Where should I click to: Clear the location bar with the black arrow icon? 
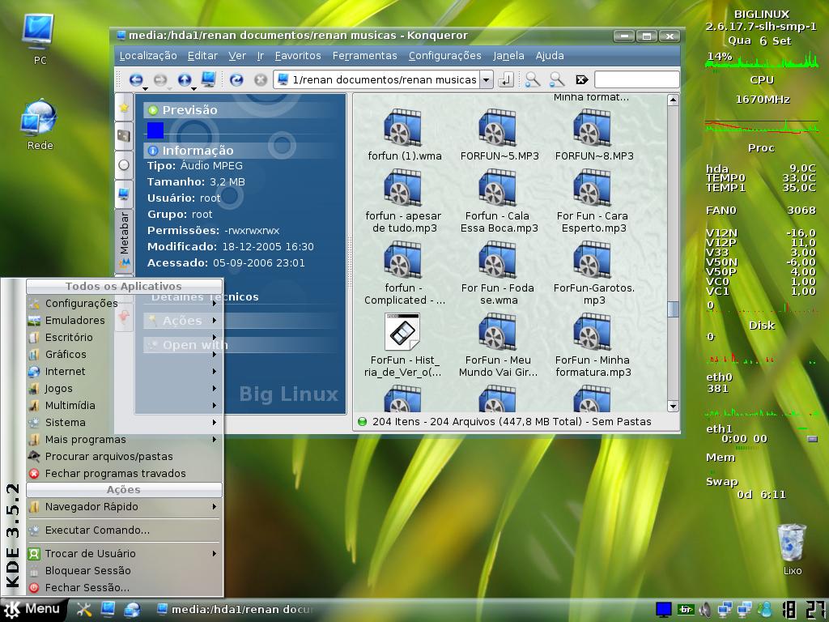[x=581, y=80]
